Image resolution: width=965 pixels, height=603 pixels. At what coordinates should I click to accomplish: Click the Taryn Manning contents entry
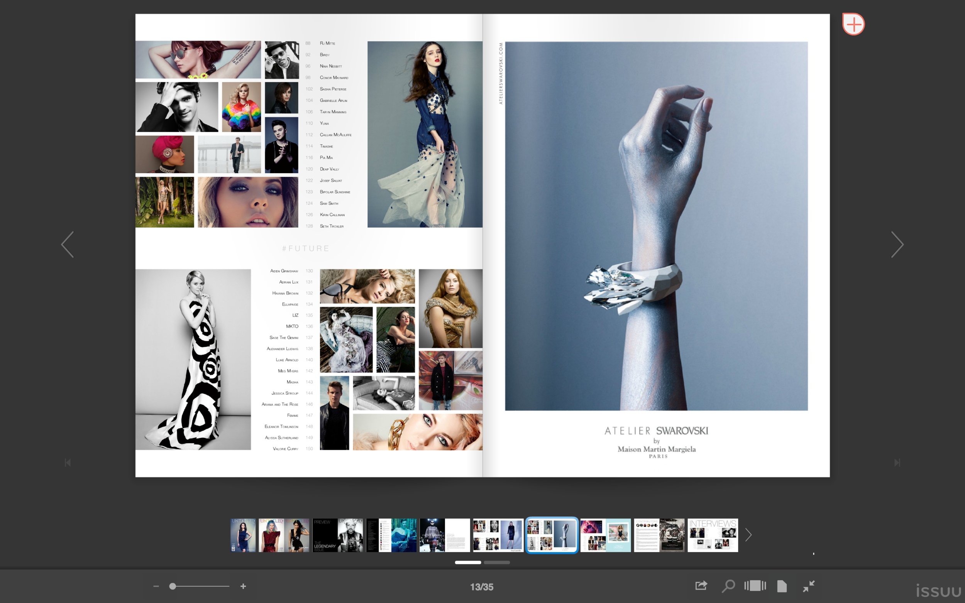pos(333,111)
